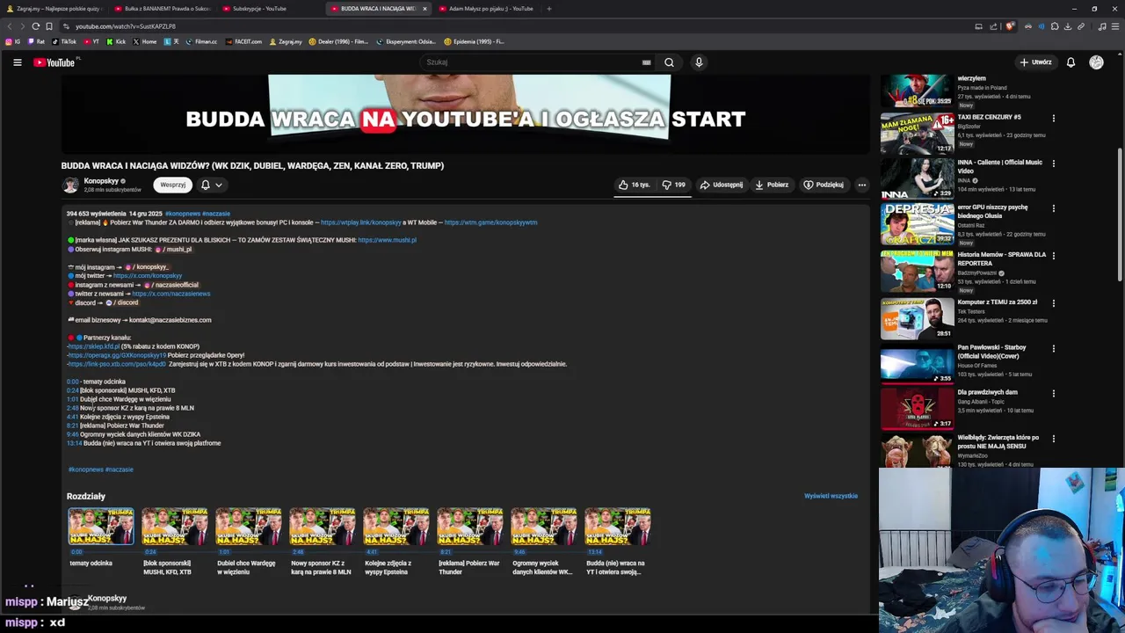Open options for Dla prawdziwych dam video
The width and height of the screenshot is (1125, 633).
1053,394
